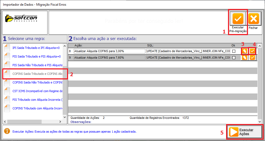The height and width of the screenshot is (141, 265).
Task: Click the execute checkmark icon for action 9
Action: [252, 58]
